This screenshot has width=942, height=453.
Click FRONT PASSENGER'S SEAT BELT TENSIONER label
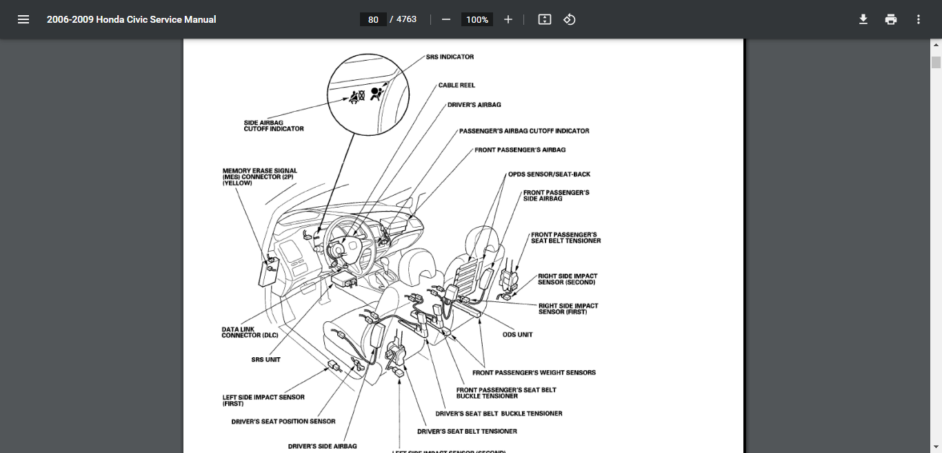[x=565, y=238]
